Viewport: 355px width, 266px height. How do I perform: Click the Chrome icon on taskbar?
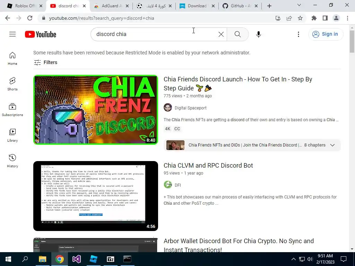60,259
